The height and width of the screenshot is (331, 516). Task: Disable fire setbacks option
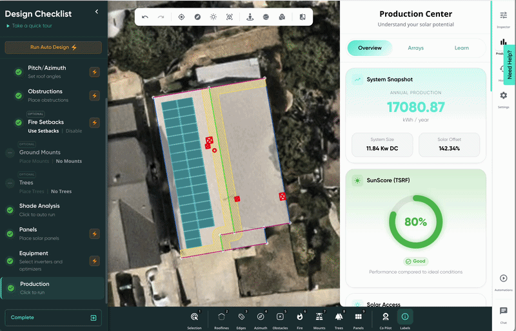74,131
